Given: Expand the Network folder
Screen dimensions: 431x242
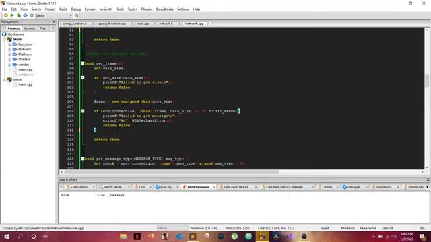Looking at the screenshot, I should 9,49.
